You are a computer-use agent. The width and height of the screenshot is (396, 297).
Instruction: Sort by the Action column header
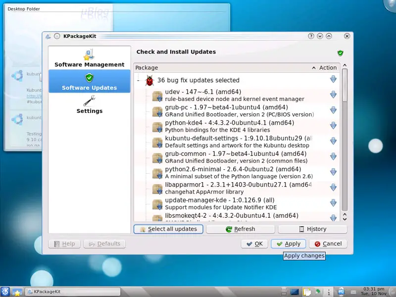point(328,68)
